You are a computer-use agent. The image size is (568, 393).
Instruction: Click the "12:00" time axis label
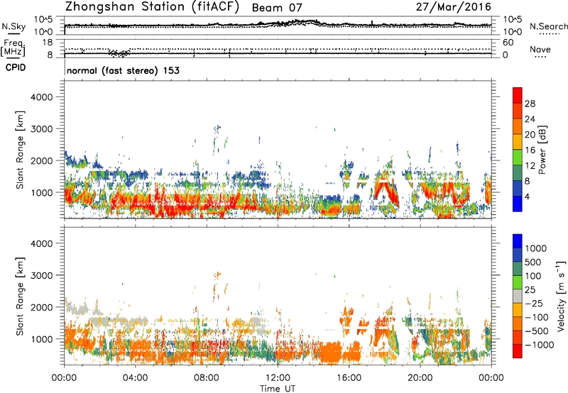click(278, 378)
